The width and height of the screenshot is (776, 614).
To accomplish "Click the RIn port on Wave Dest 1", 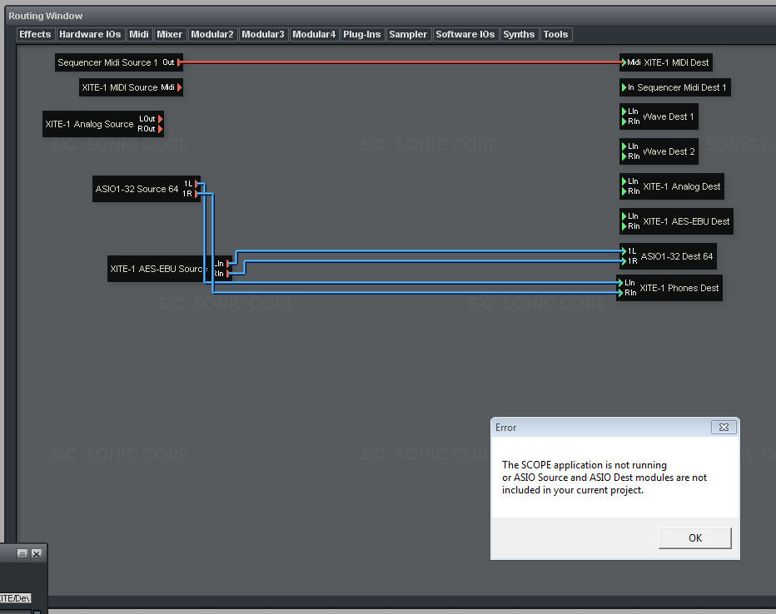I will (x=624, y=121).
